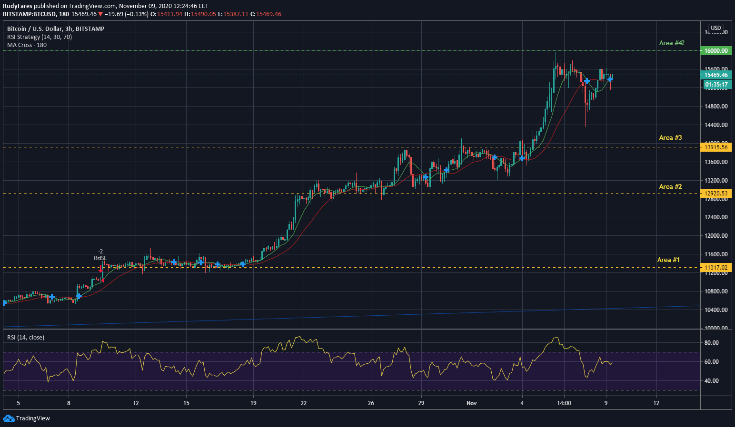The image size is (735, 427).
Task: Select the 13915.56 price level label
Action: pos(716,147)
